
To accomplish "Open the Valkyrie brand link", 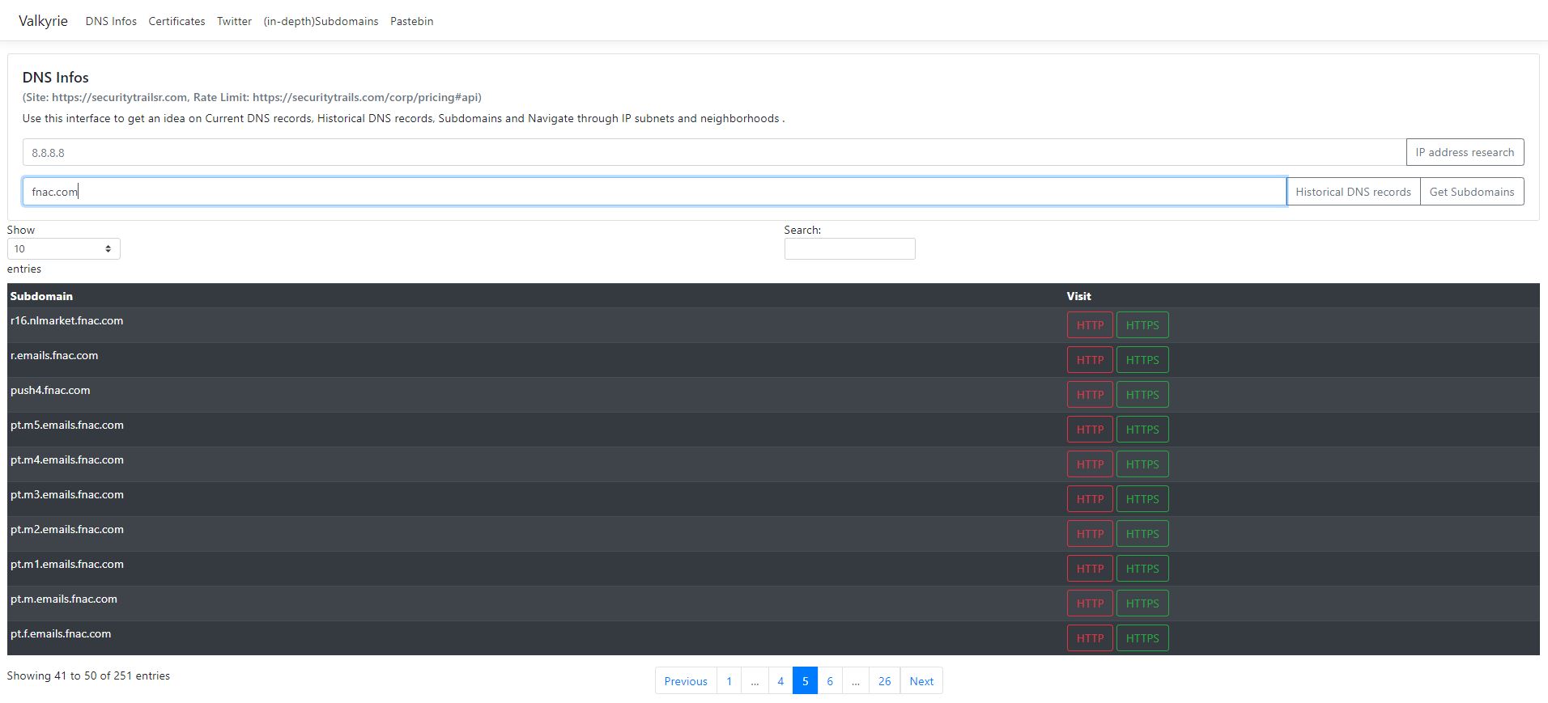I will coord(43,21).
